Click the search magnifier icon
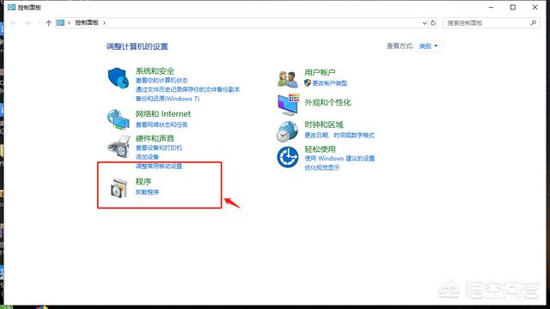 click(x=533, y=23)
